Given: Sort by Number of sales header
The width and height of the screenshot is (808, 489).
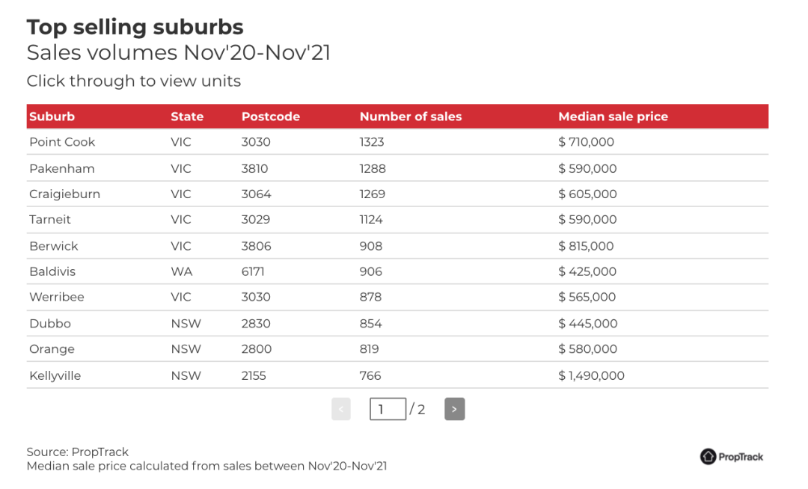Looking at the screenshot, I should [411, 117].
